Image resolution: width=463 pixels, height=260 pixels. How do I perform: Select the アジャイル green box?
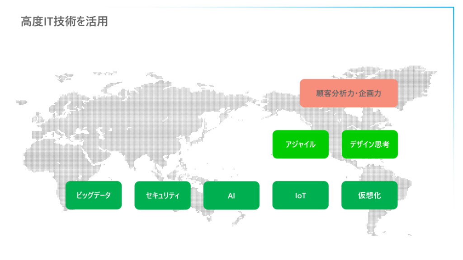pos(300,144)
